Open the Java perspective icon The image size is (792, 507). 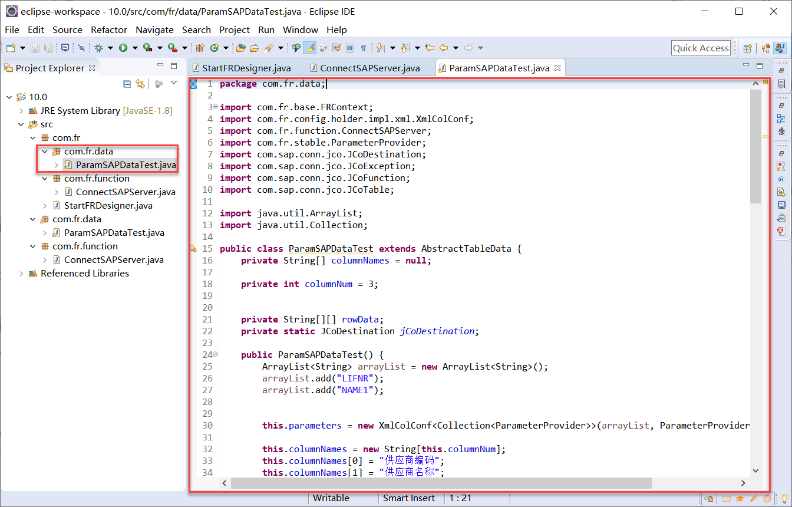click(x=780, y=48)
